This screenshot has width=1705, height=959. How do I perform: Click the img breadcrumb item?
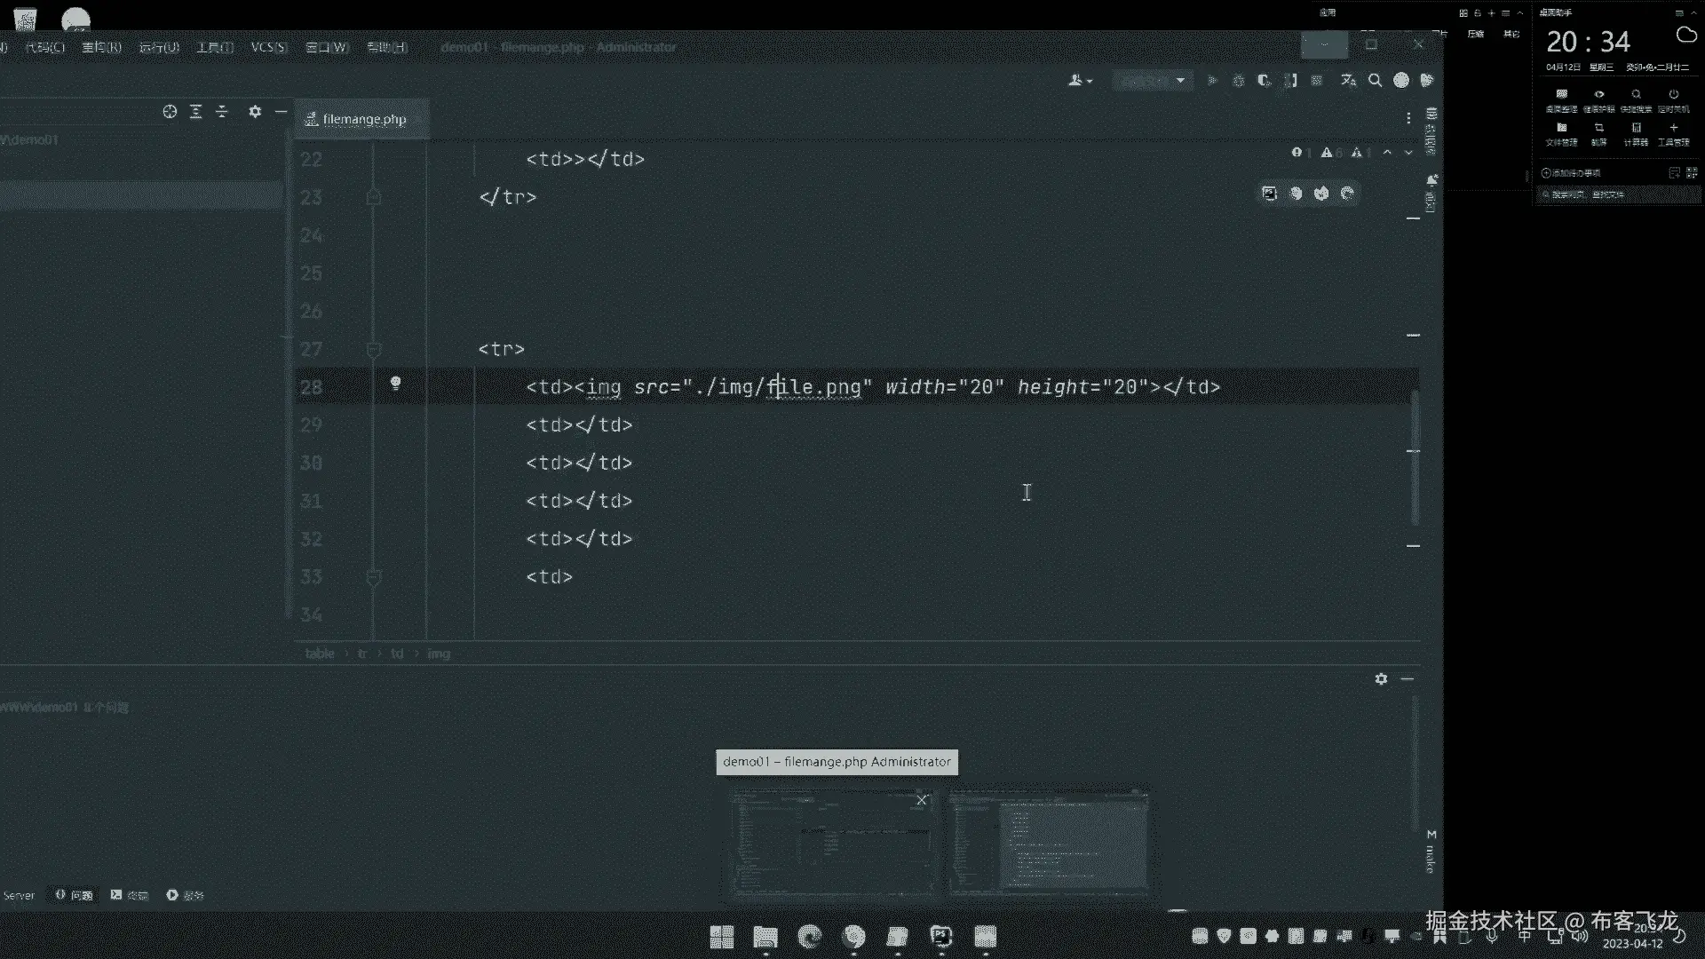(439, 654)
